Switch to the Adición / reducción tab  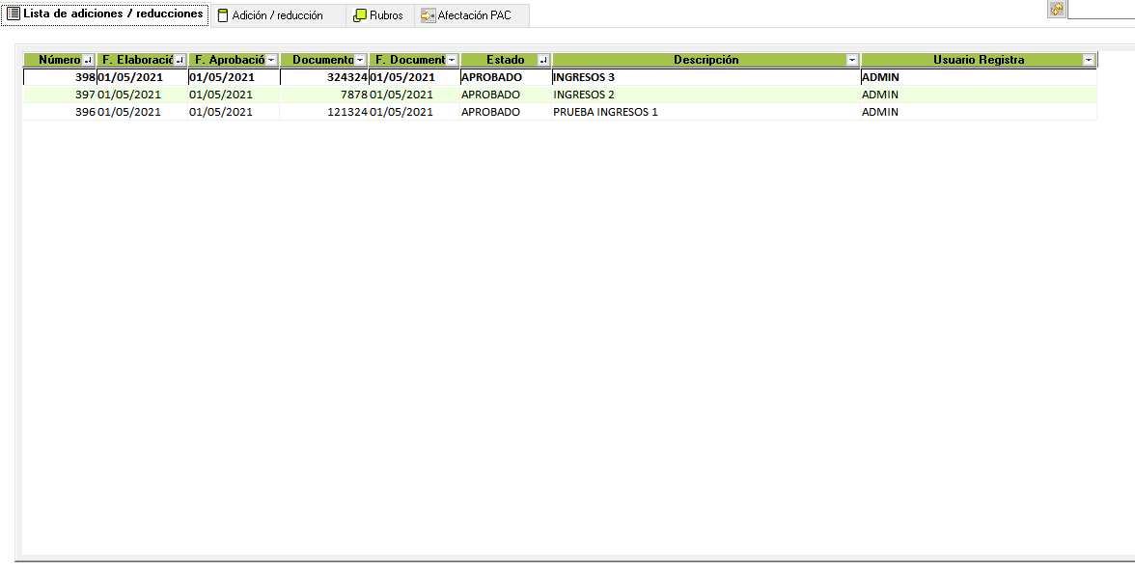(x=277, y=15)
